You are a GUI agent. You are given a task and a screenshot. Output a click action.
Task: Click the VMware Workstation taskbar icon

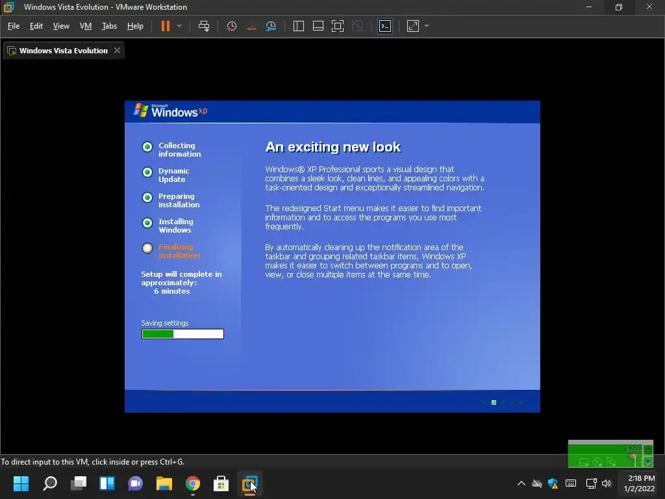249,483
